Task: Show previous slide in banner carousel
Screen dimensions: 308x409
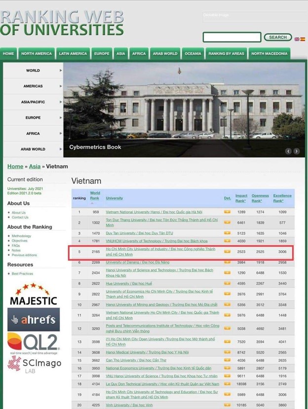Action: point(288,151)
